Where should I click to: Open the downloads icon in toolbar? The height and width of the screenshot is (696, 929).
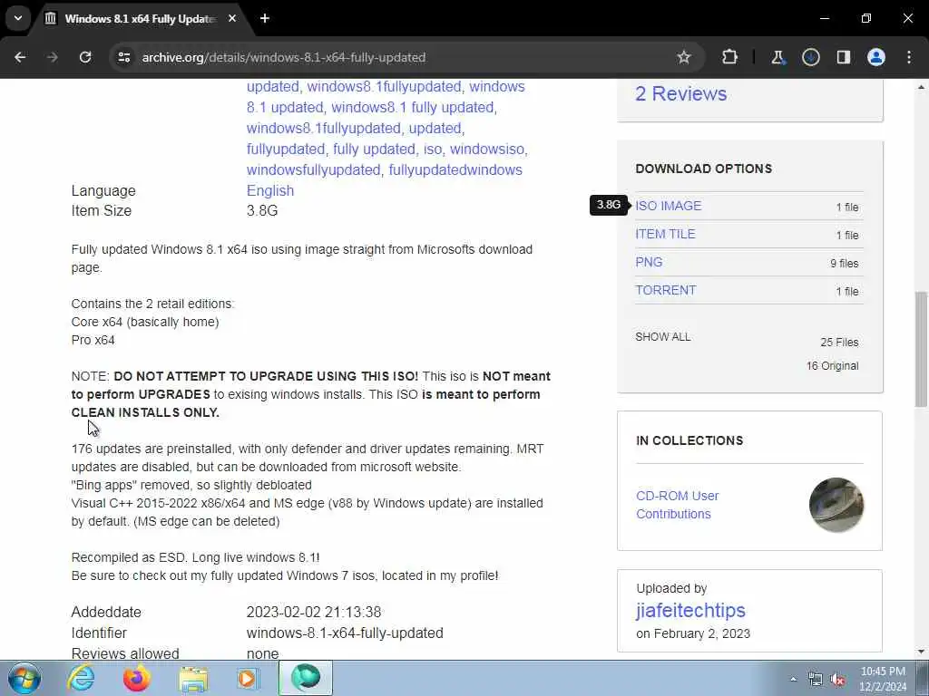[x=810, y=57]
